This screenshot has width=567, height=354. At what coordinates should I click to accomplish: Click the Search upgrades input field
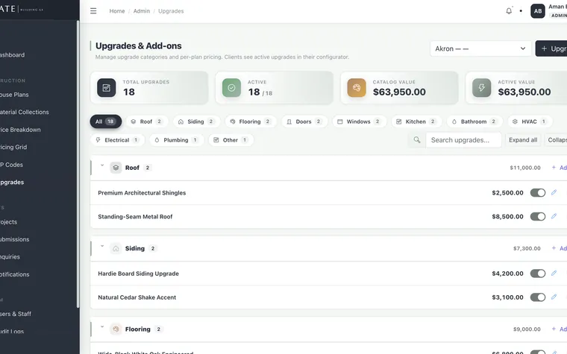point(463,140)
